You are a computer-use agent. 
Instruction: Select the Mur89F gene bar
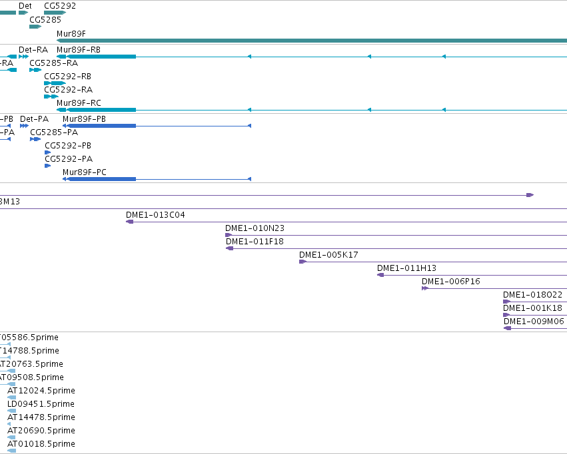312,41
